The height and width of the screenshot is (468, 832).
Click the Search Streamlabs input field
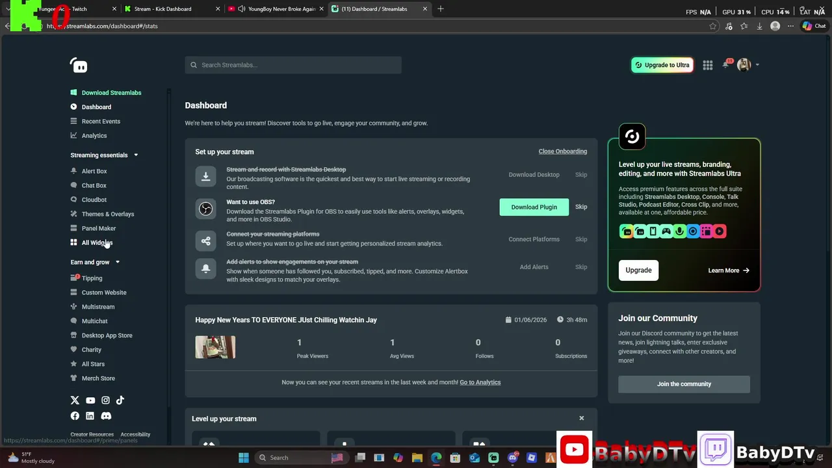pos(293,65)
